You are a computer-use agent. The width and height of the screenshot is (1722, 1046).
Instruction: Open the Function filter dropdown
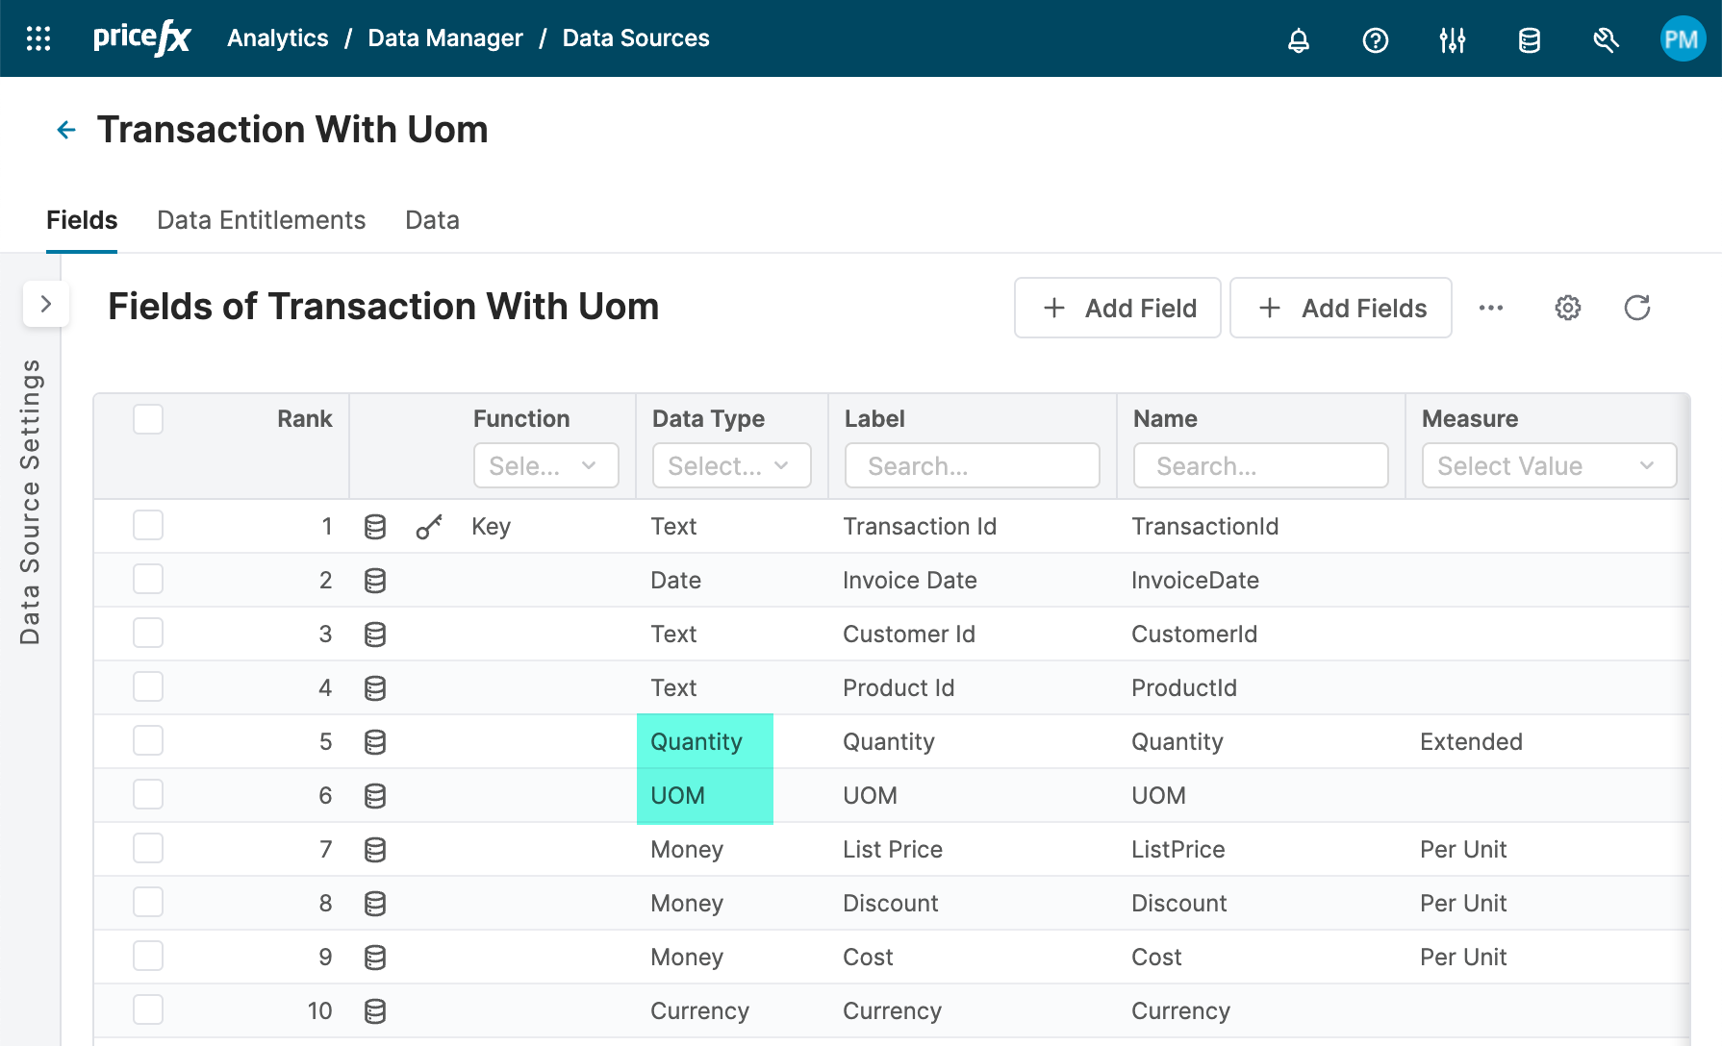pos(545,465)
